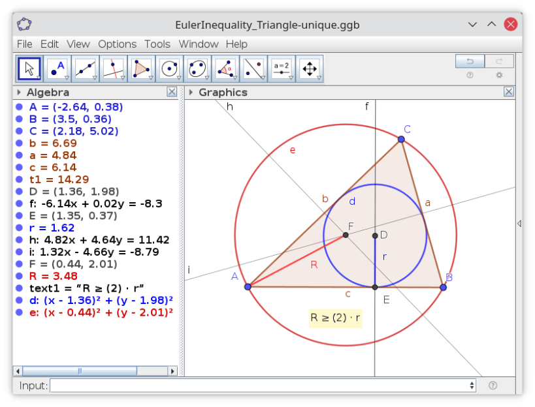Screen dimensions: 535x407
Task: Select point E on segment c
Action: pyautogui.click(x=375, y=287)
